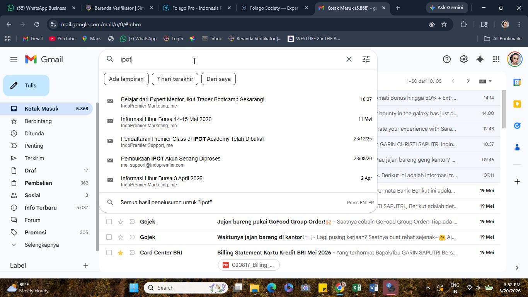Open Gmail main menu hamburger icon
This screenshot has width=528, height=297.
(x=14, y=59)
